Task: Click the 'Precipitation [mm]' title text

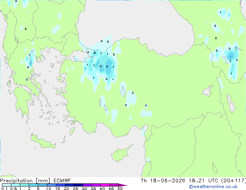Action: coord(25,181)
